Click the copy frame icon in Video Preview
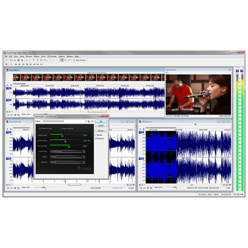The width and height of the screenshot is (248, 248). [x=167, y=73]
